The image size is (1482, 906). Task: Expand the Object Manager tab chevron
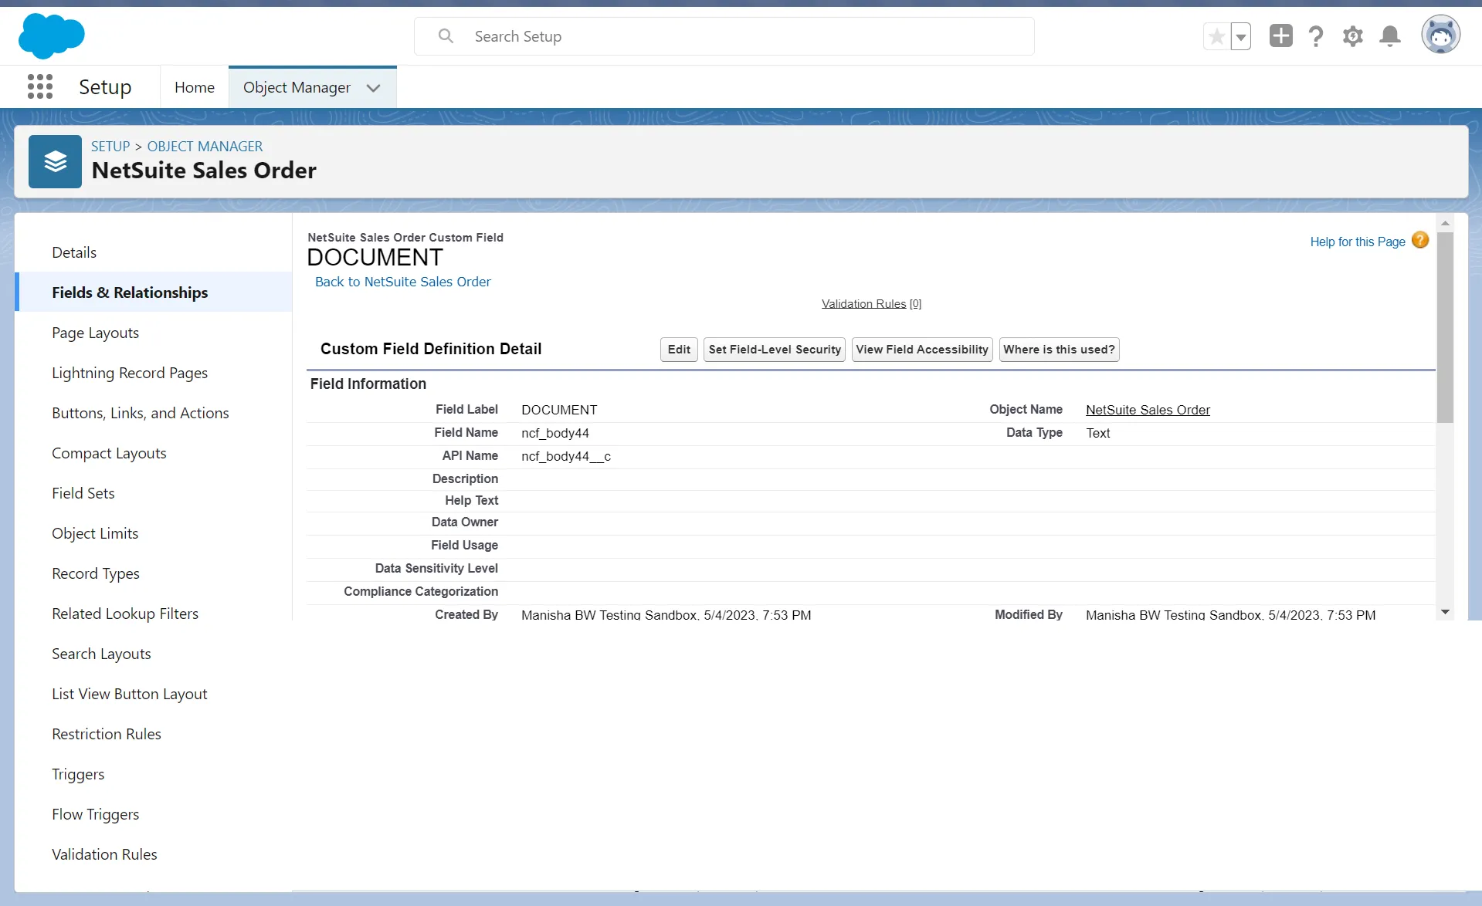click(x=374, y=88)
